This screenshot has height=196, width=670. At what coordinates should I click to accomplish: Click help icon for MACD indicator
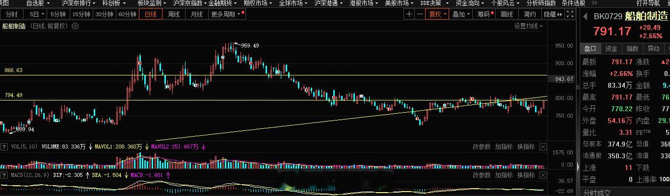pyautogui.click(x=4, y=174)
